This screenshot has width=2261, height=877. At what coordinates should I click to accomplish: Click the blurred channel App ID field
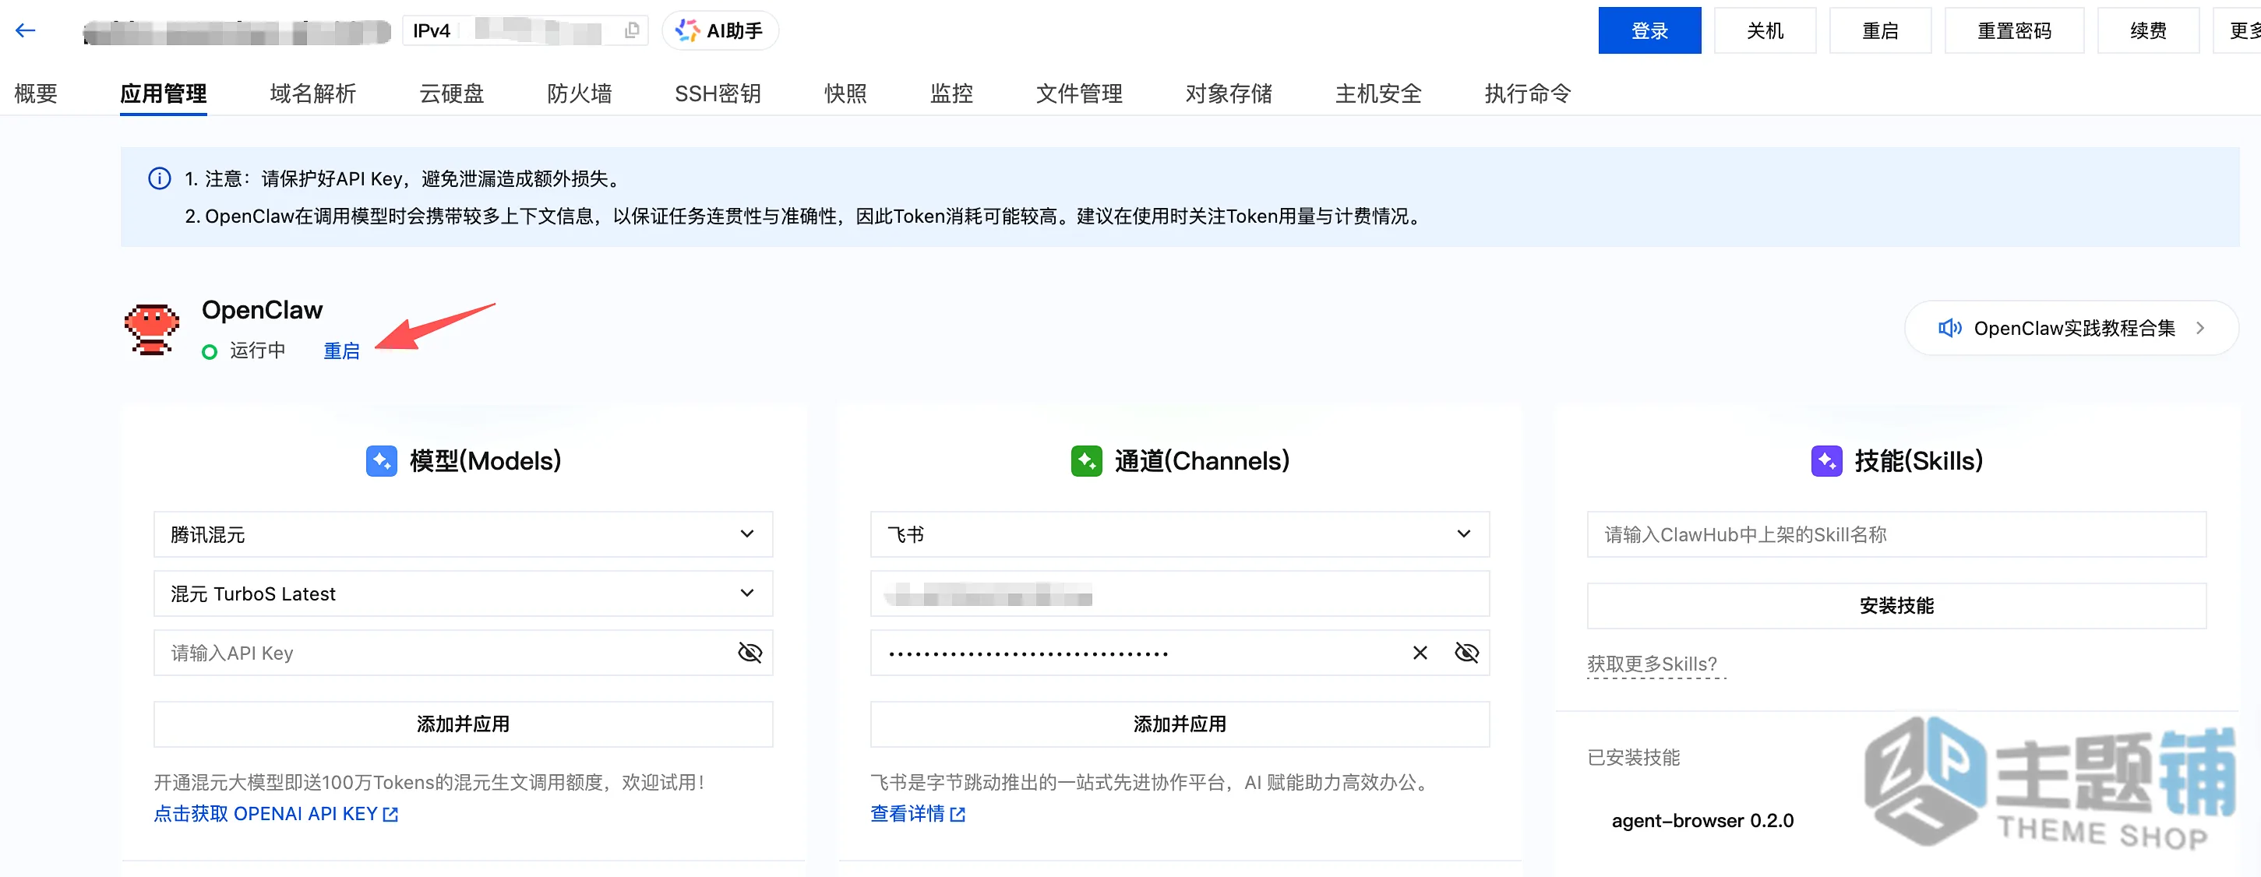tap(1179, 593)
